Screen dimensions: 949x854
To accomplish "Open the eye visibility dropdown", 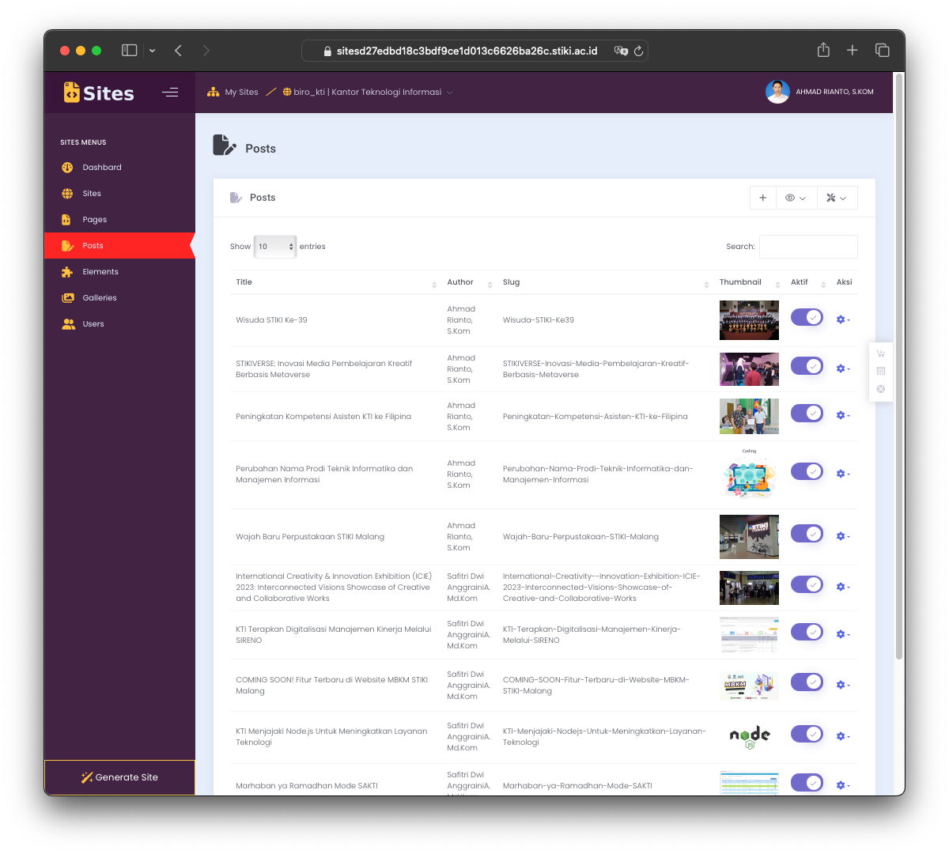I will click(x=796, y=198).
